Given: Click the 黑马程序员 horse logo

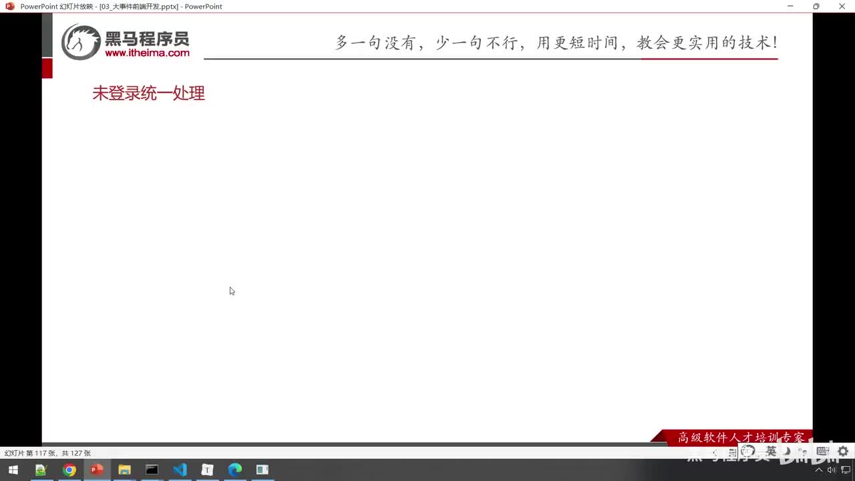Looking at the screenshot, I should click(x=81, y=42).
